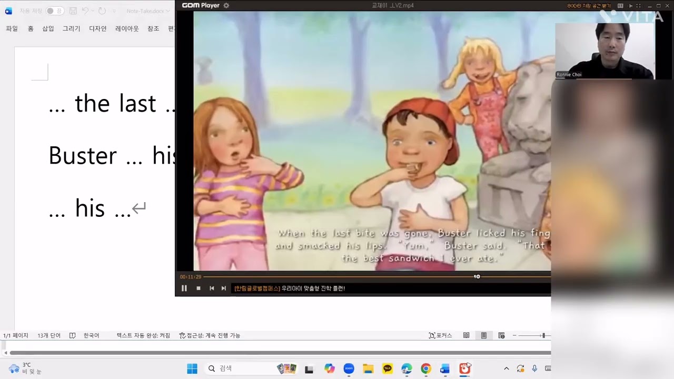Click the Word horizontal scrollbar
674x379 pixels.
pos(280,353)
